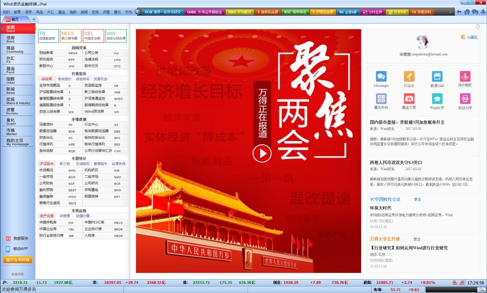This screenshot has height=293, width=487.
Task: Click the search magnifier icon in status bar
Action: click(481, 290)
